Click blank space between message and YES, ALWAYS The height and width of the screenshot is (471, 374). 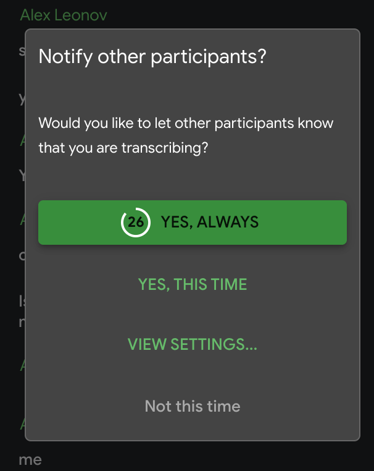click(x=193, y=178)
